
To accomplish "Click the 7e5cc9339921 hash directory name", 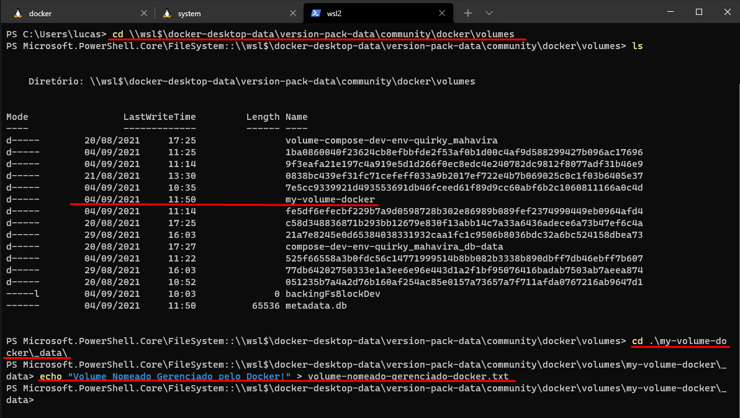I will (464, 188).
